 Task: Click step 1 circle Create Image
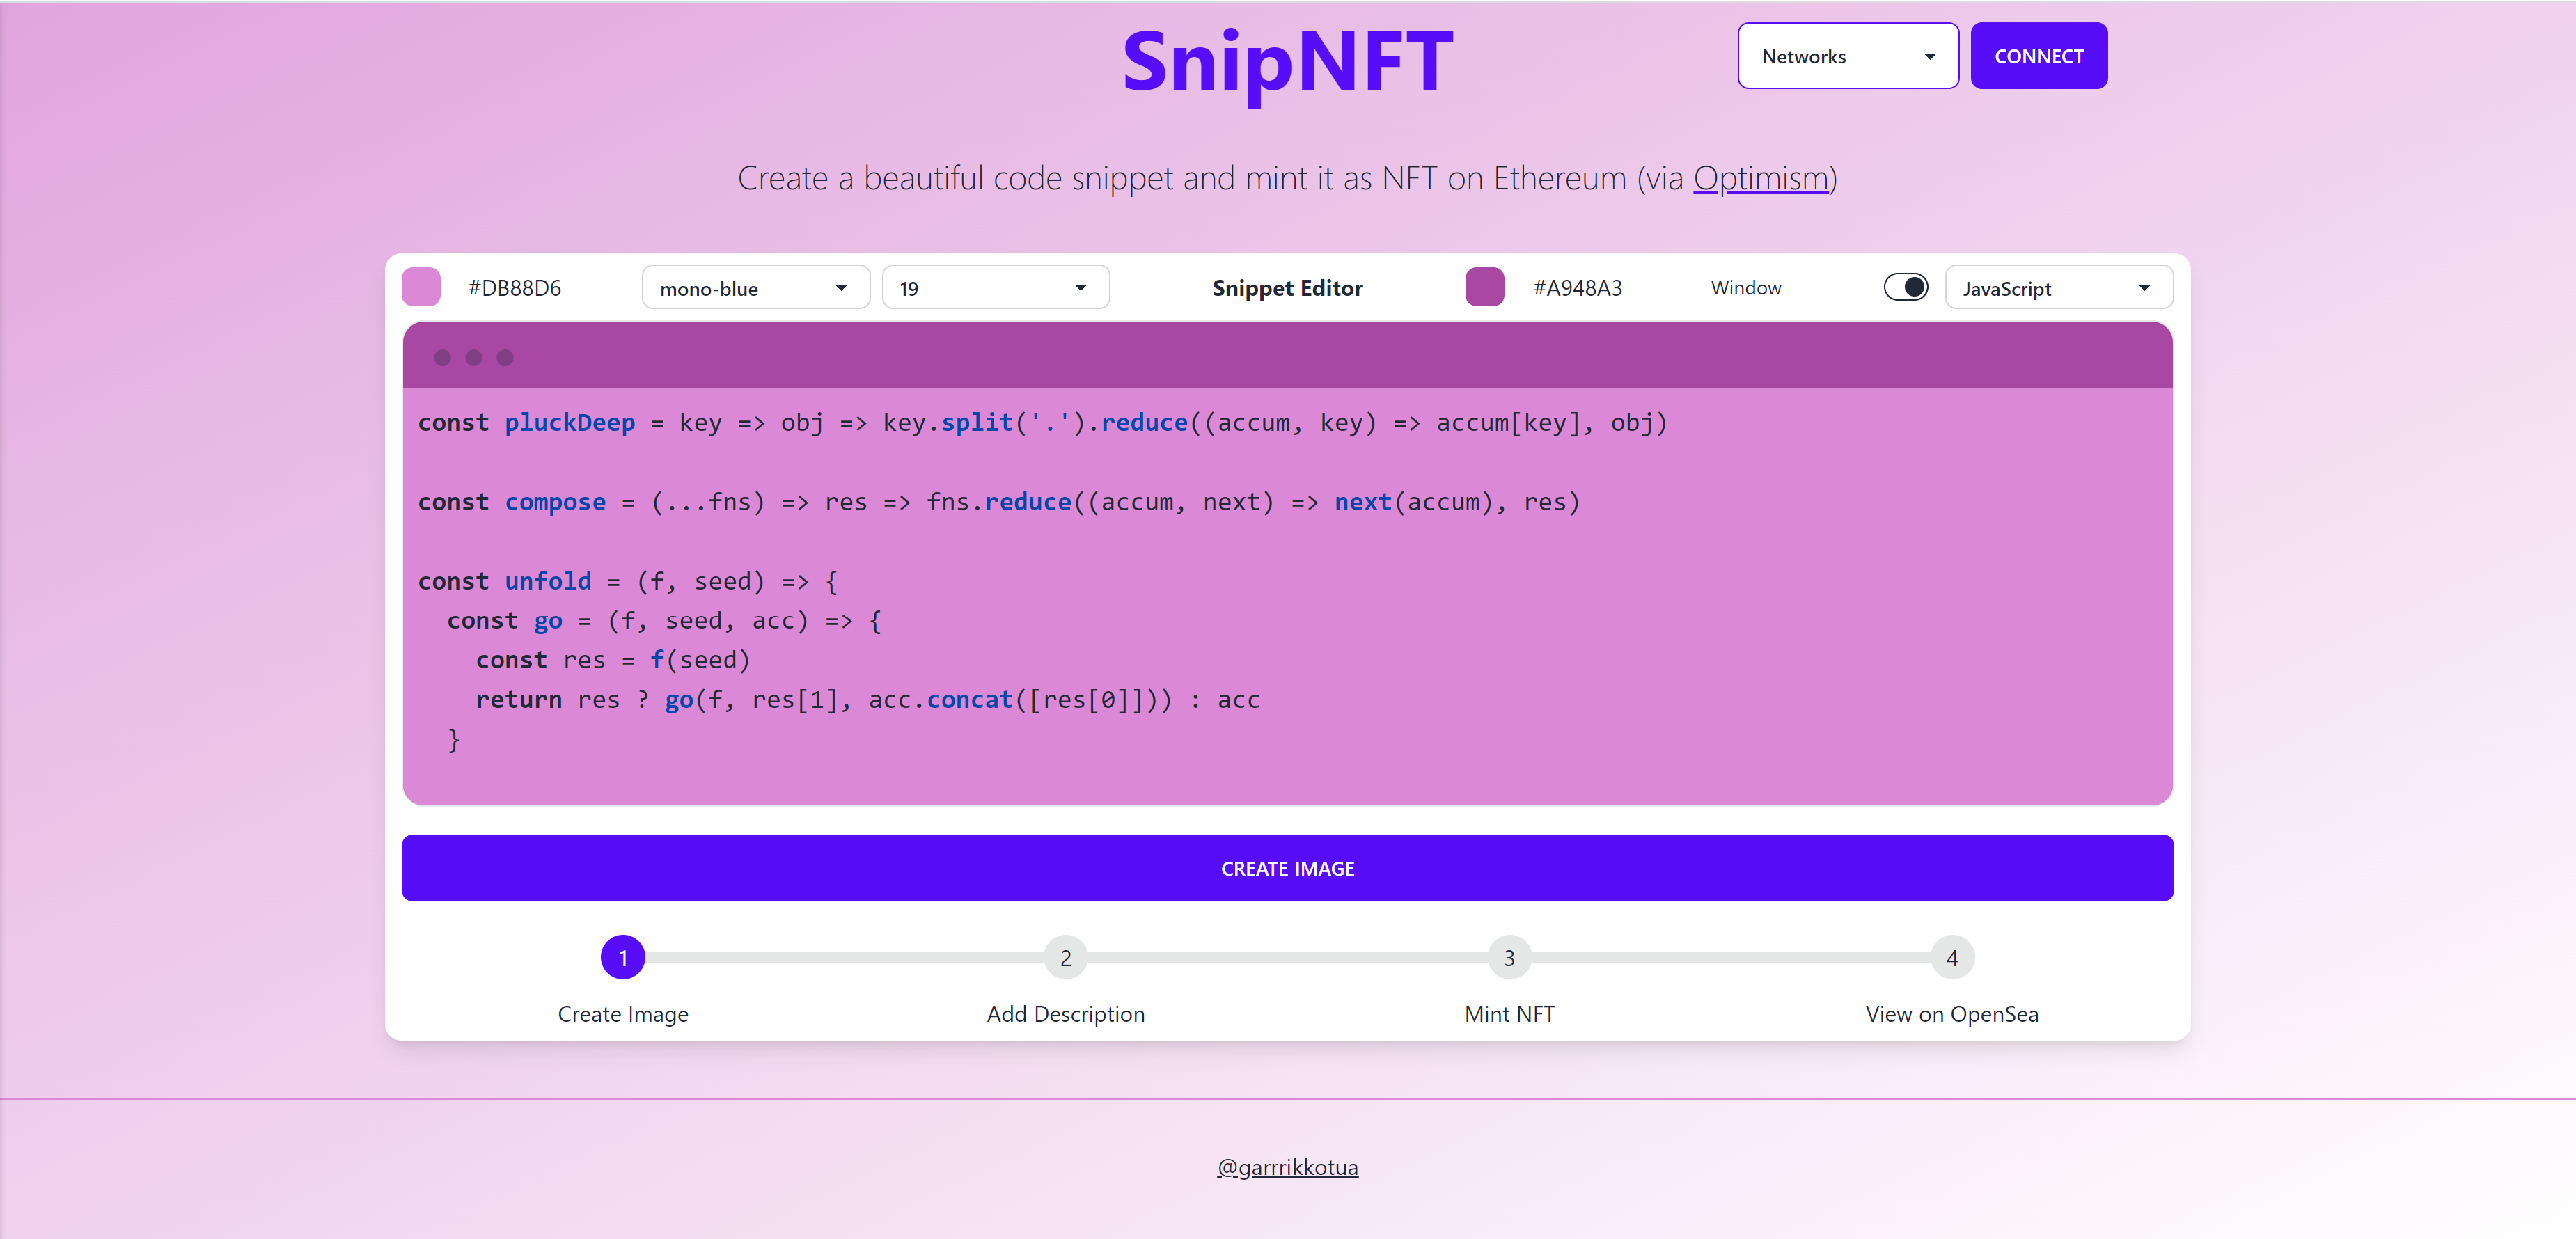[x=623, y=958]
